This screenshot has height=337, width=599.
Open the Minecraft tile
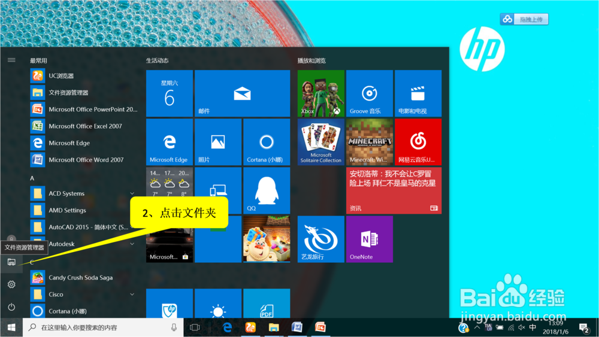tap(370, 142)
